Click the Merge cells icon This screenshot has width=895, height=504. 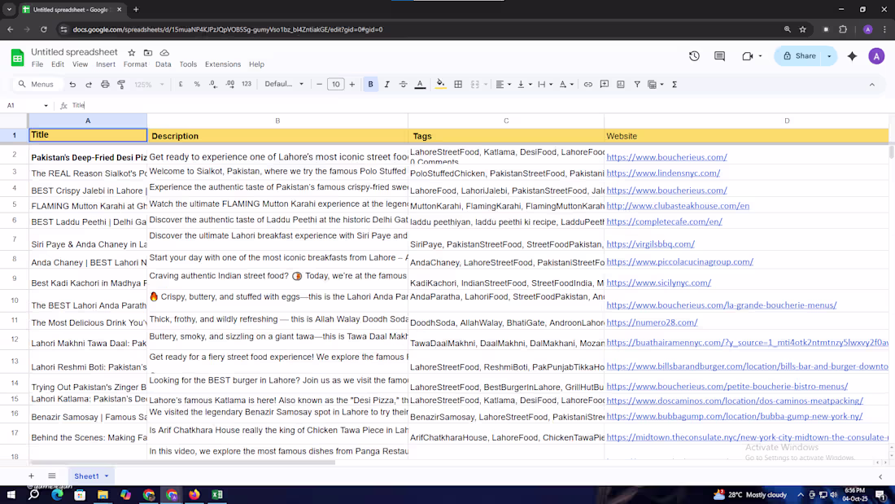[475, 85]
